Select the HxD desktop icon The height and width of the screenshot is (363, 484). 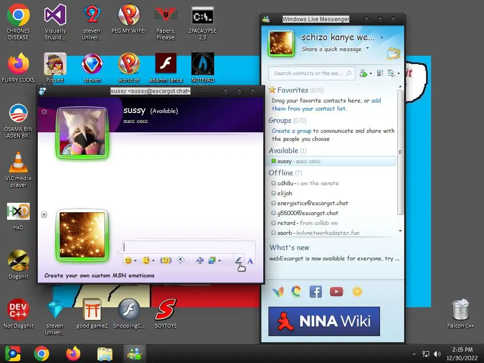(18, 216)
